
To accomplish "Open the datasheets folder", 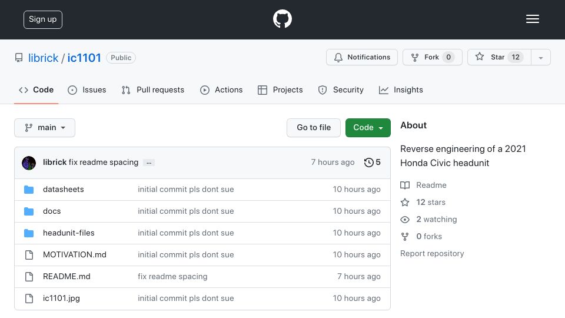I will 64,189.
